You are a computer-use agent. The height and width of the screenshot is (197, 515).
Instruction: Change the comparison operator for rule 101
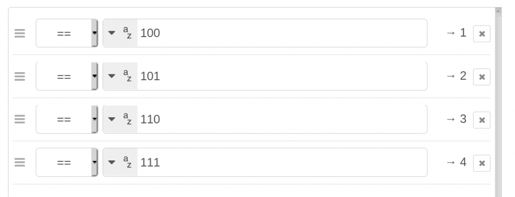coord(67,76)
